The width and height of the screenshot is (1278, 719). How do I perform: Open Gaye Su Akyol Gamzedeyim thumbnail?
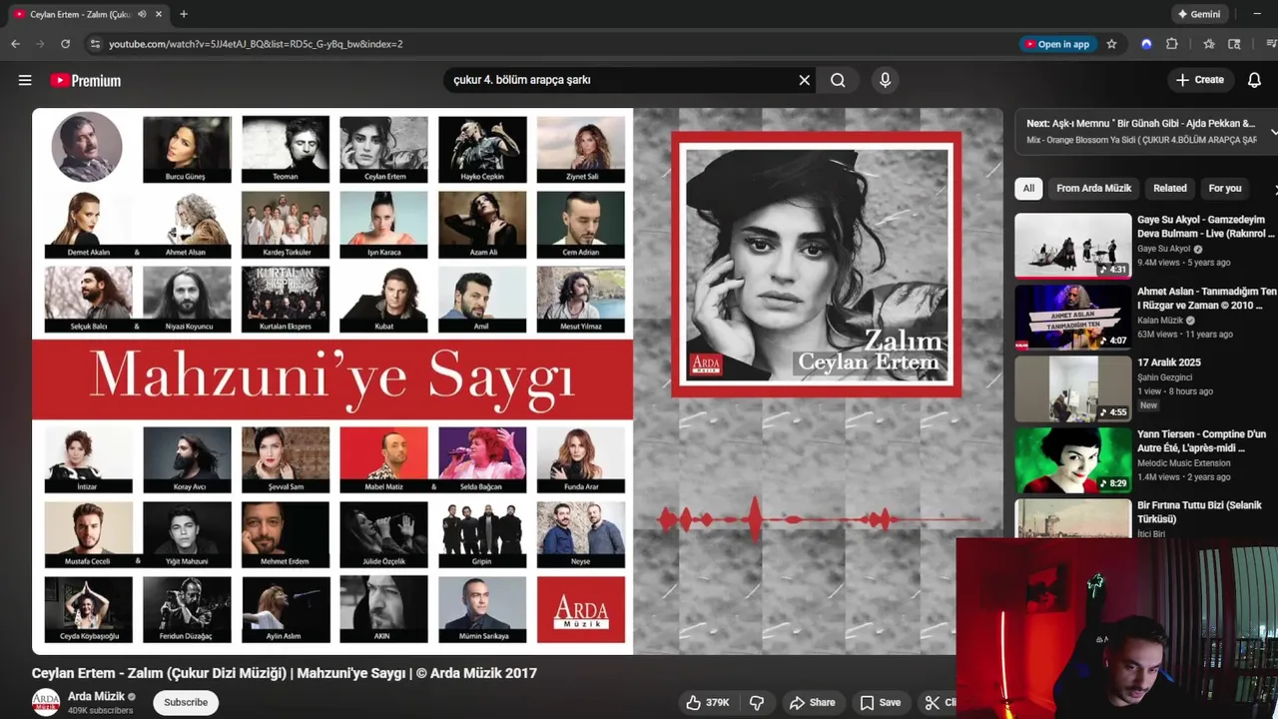[x=1073, y=245]
